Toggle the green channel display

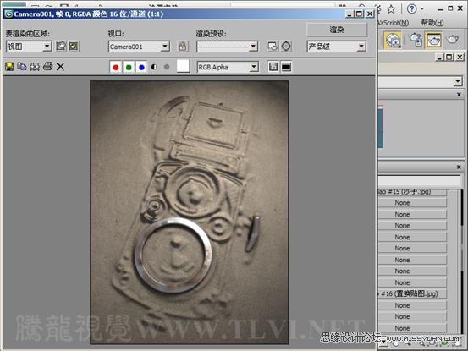[x=129, y=67]
